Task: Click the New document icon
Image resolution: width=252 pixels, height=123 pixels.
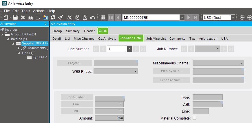Action: pos(6,17)
